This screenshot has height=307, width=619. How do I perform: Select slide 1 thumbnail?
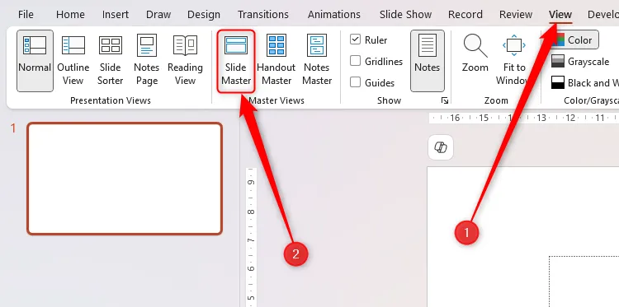click(125, 179)
